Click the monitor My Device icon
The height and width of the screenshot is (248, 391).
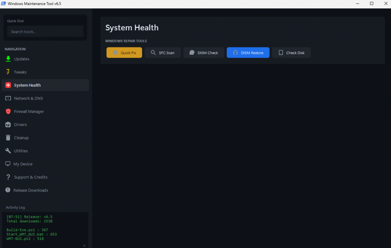(8, 164)
